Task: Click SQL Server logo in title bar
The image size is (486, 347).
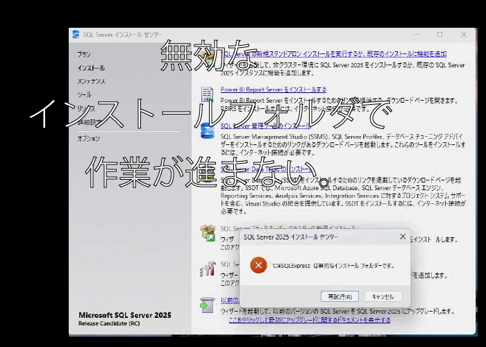Action: click(76, 35)
